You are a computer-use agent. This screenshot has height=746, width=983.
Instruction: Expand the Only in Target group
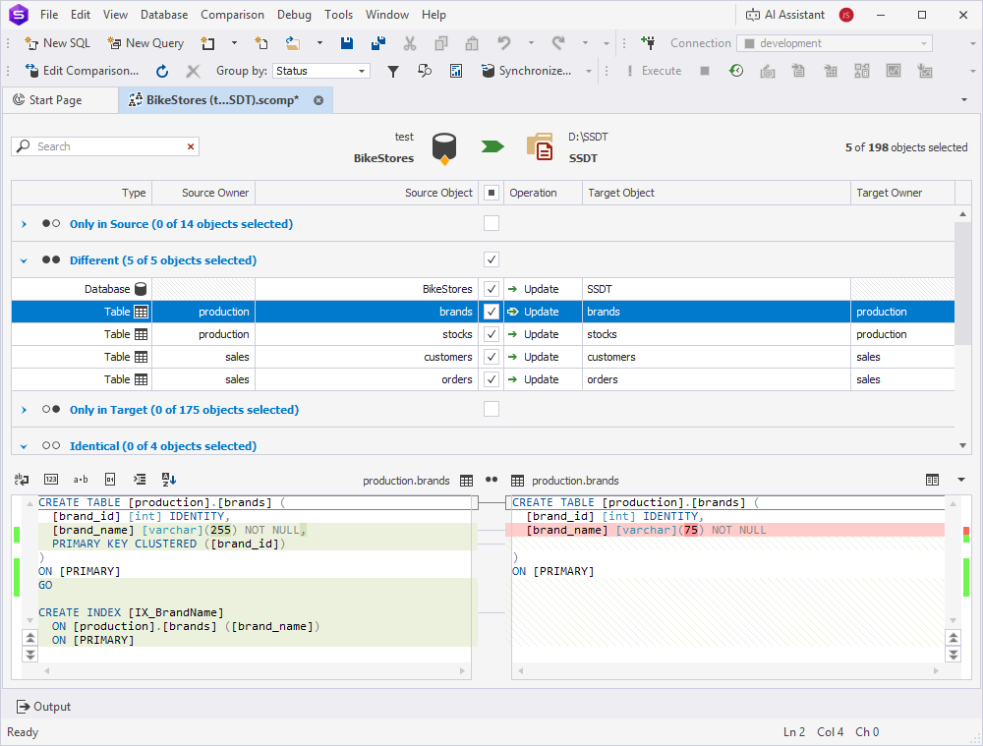(x=25, y=410)
